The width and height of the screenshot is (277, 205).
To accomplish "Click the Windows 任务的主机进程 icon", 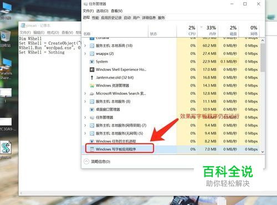I will pos(92,141).
